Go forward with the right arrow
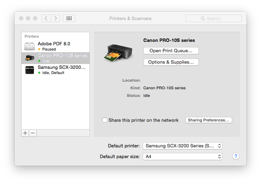The width and height of the screenshot is (261, 183). pyautogui.click(x=56, y=18)
